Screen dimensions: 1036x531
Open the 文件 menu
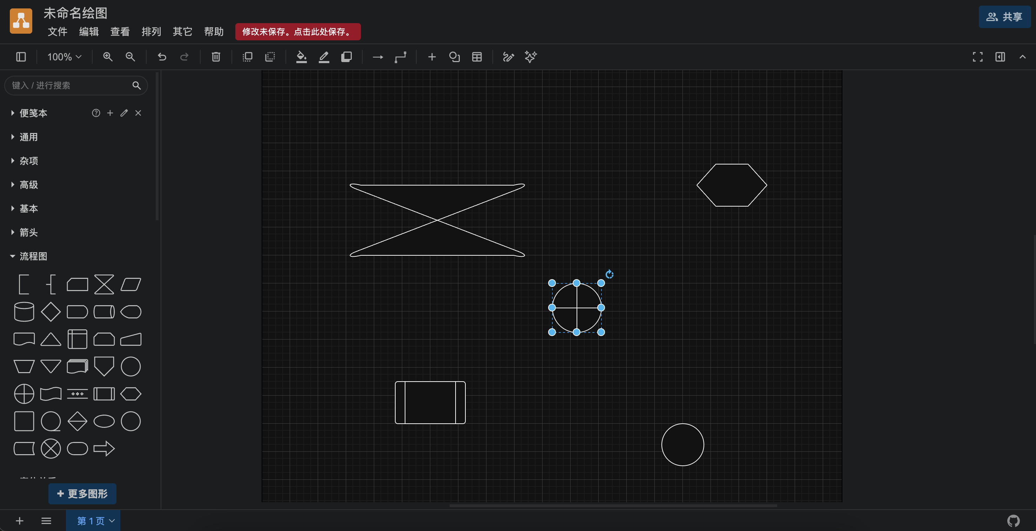[x=58, y=31]
